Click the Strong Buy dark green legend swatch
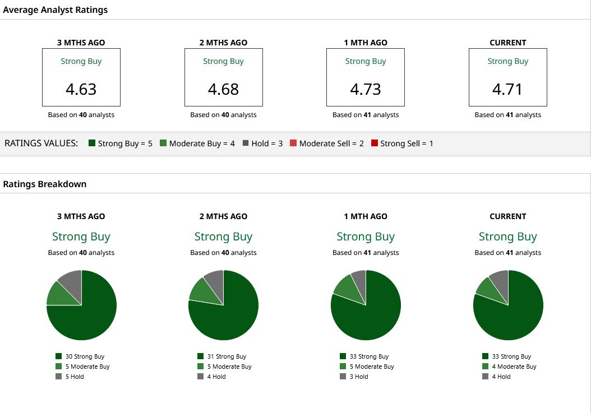Viewport: 591px width, 413px height. click(x=92, y=143)
